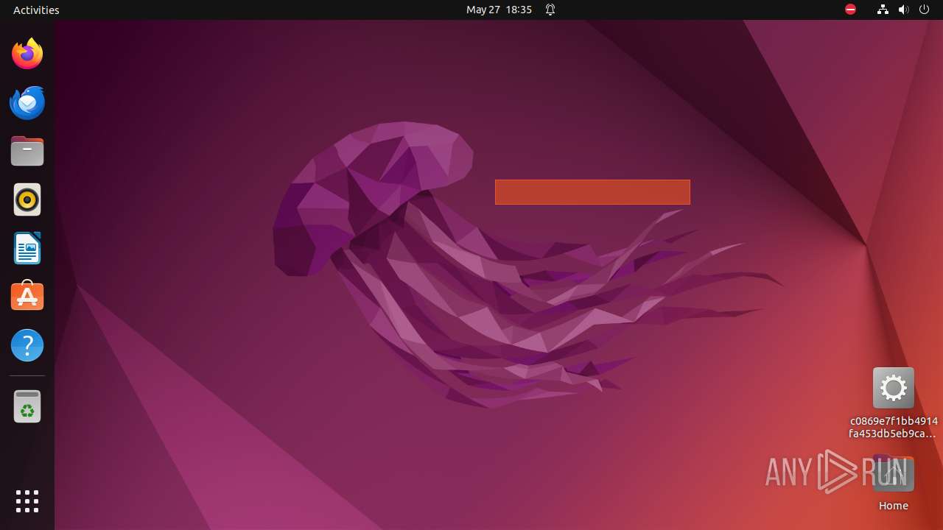Open the power system menu icon
The height and width of the screenshot is (530, 943).
(x=925, y=10)
